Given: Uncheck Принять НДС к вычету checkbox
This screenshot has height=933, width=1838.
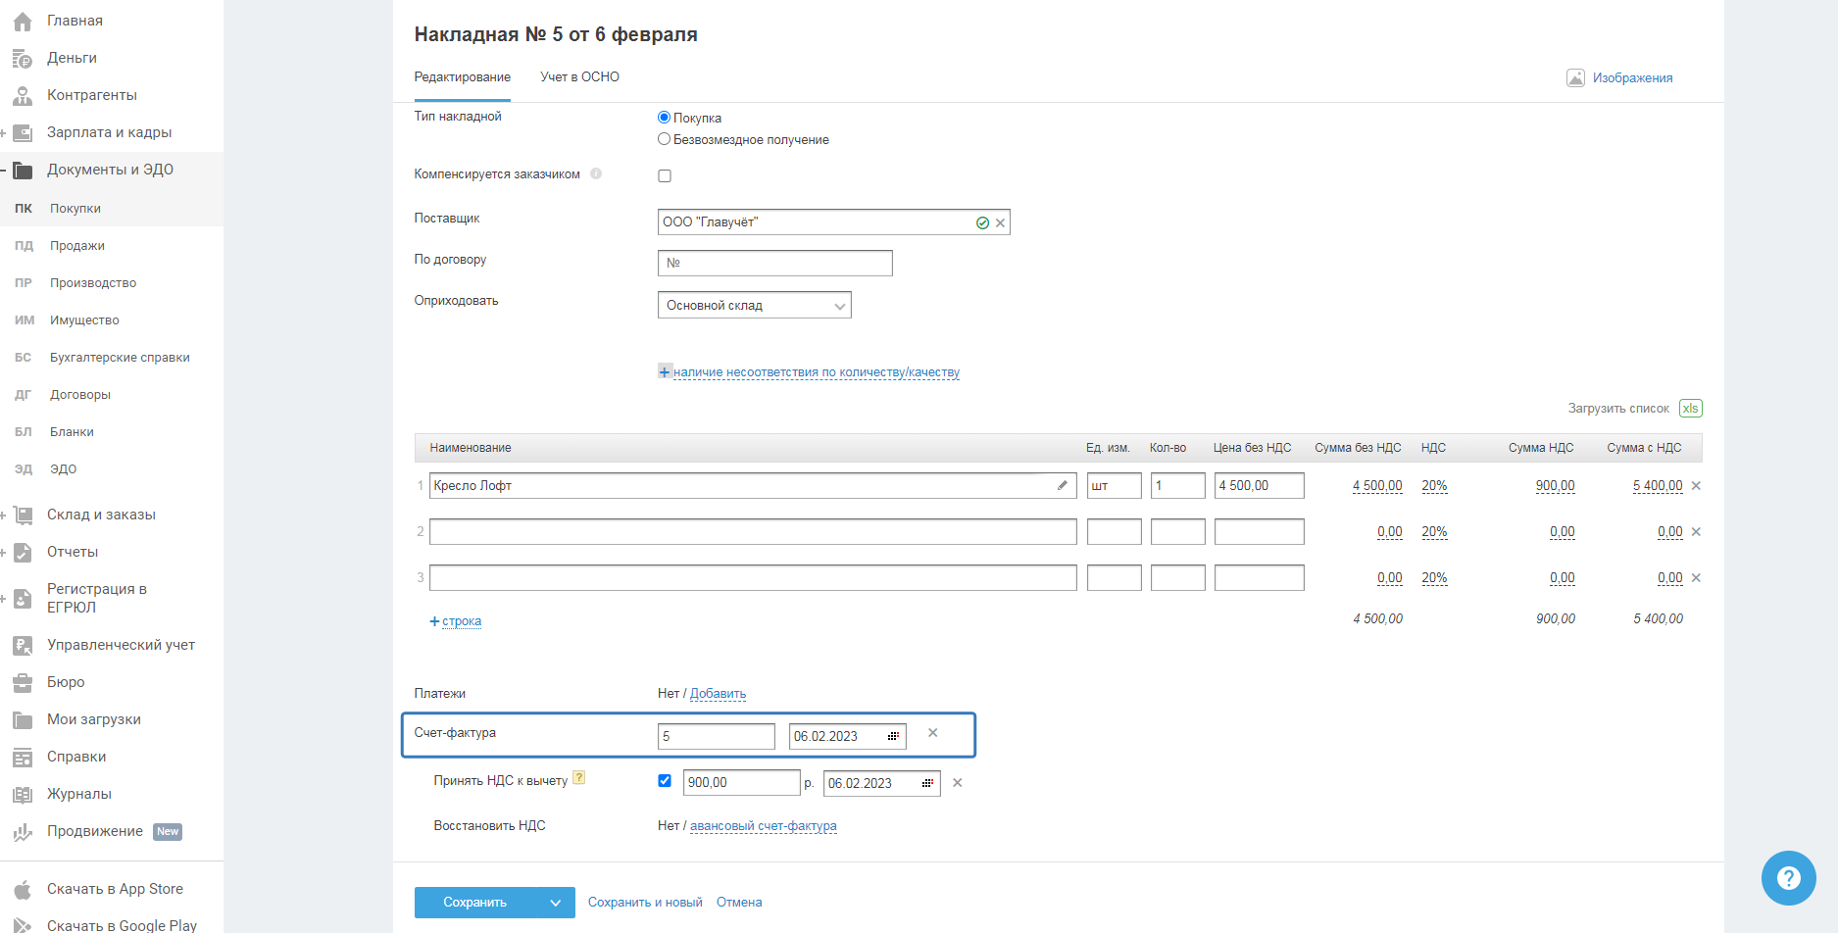Looking at the screenshot, I should point(665,781).
